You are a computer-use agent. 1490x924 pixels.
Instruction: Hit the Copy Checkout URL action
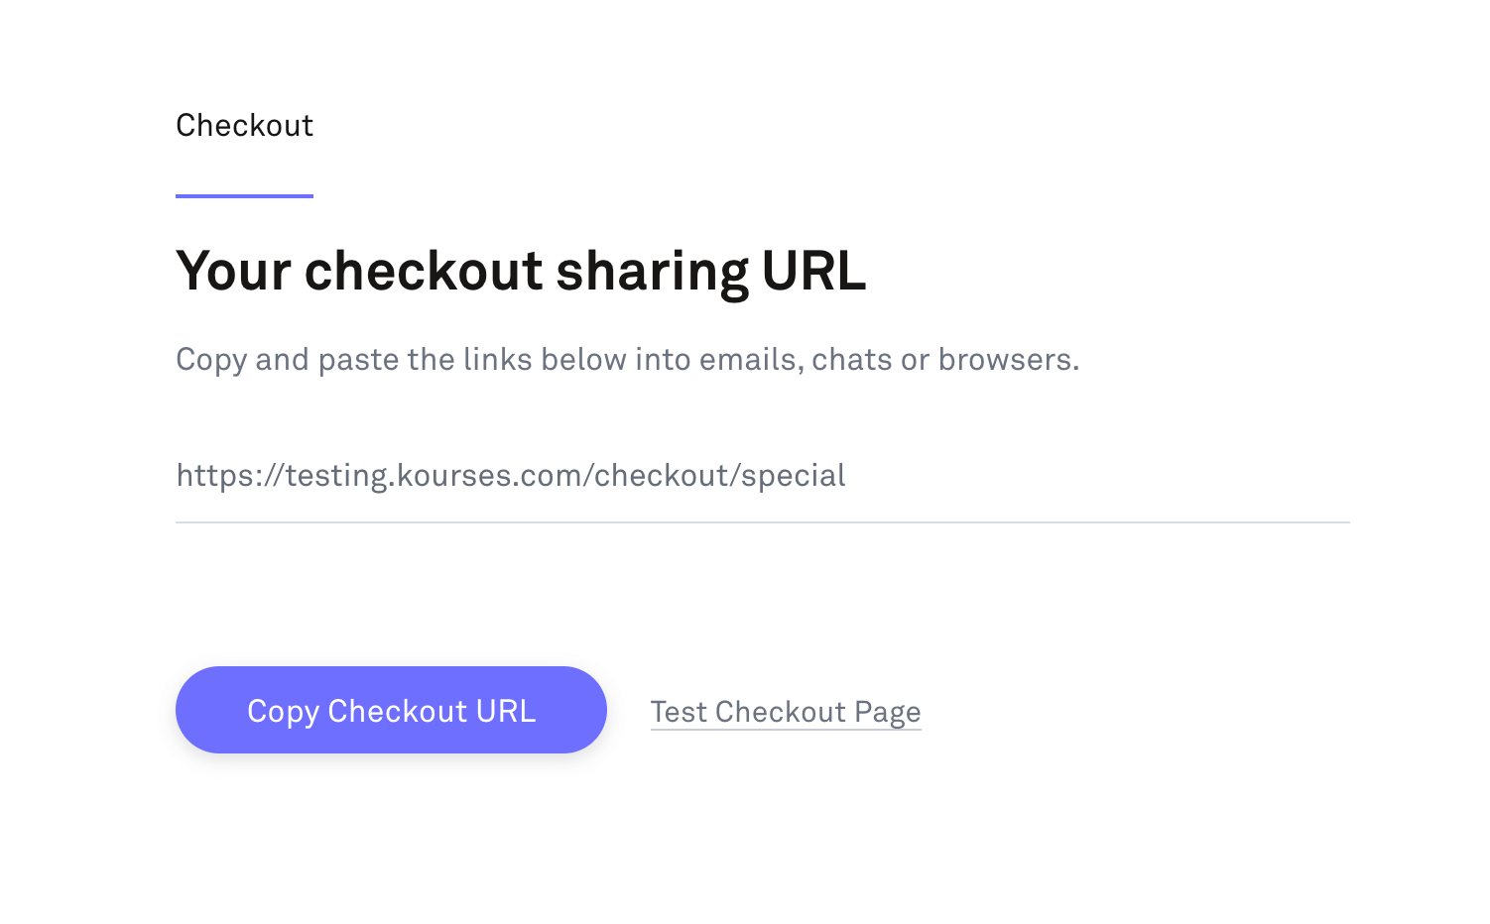tap(391, 710)
